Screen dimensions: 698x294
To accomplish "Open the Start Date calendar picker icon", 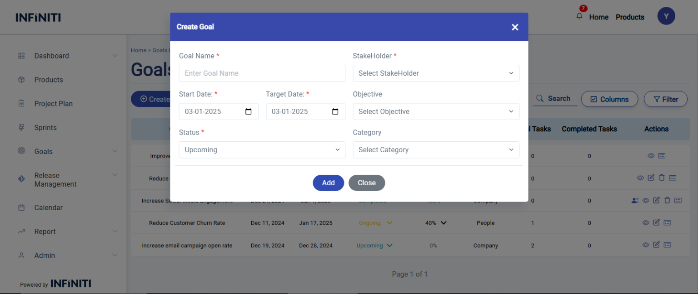I will coord(249,111).
